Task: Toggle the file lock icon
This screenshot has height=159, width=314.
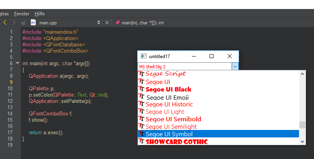Action: coord(24,23)
